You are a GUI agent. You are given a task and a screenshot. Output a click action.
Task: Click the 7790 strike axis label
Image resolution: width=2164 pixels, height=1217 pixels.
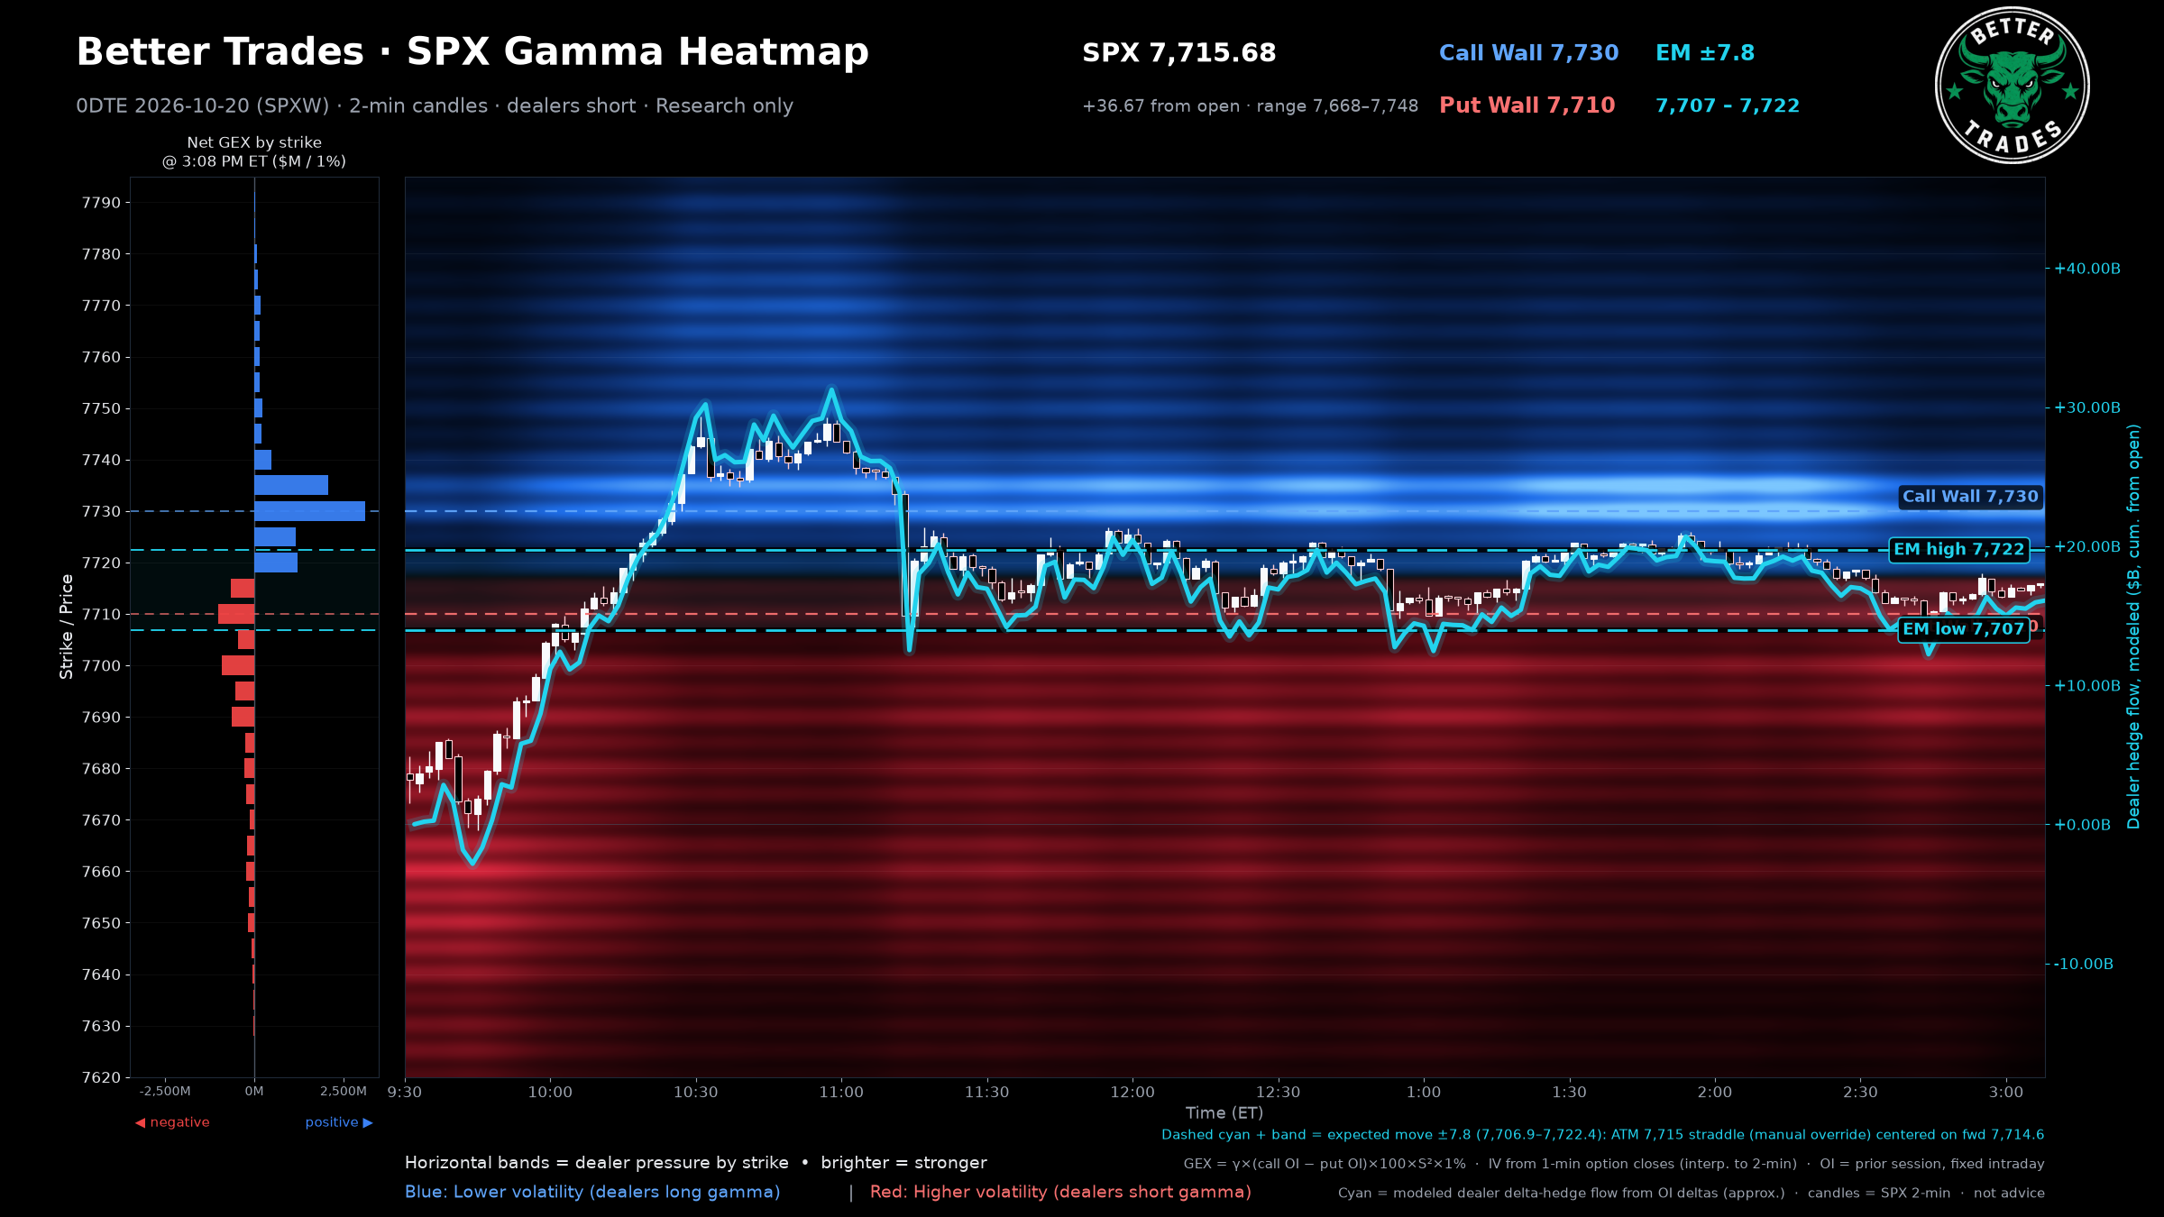(x=101, y=203)
